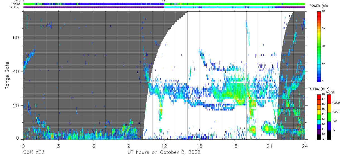Click the '1' noise scale label
The image size is (343, 158).
pyautogui.click(x=332, y=138)
